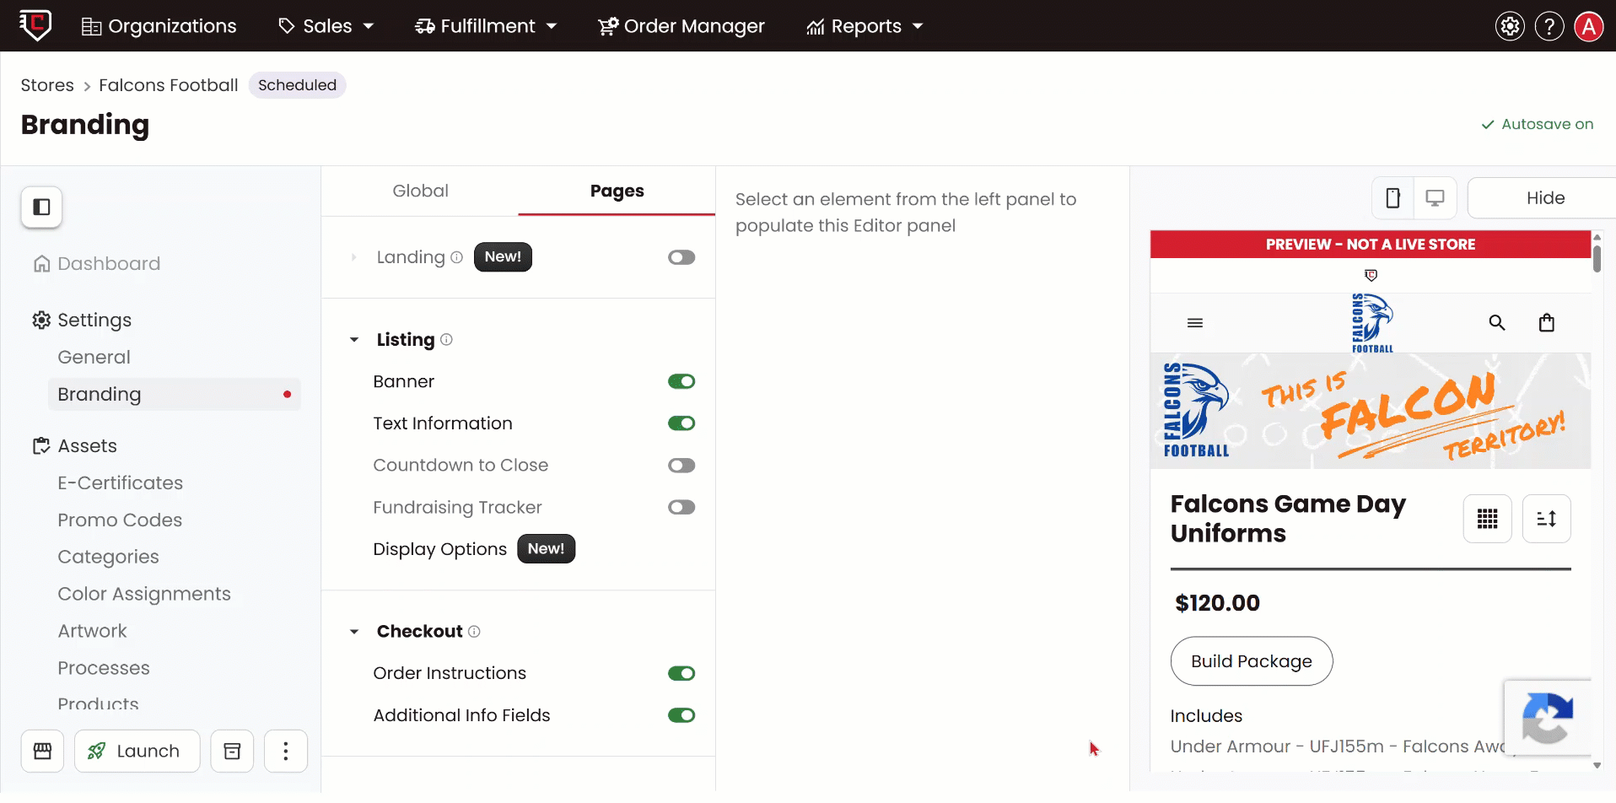Screen dimensions: 1616x803
Task: Click the Settings gear icon in sidebar
Action: pyautogui.click(x=41, y=321)
